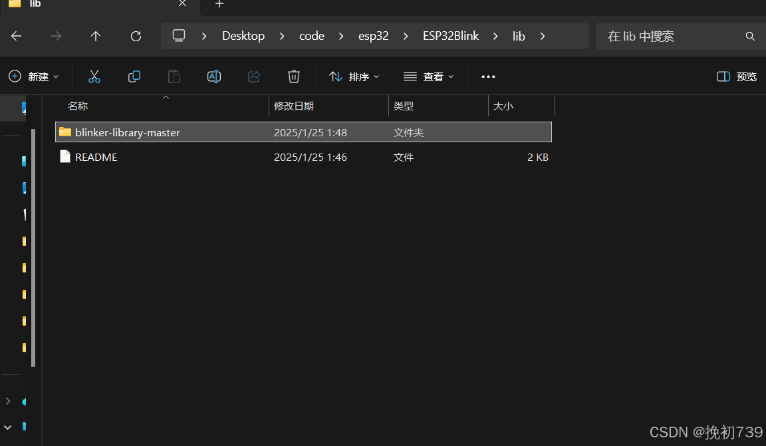This screenshot has height=446, width=766.
Task: Click the Share icon
Action: coord(254,76)
